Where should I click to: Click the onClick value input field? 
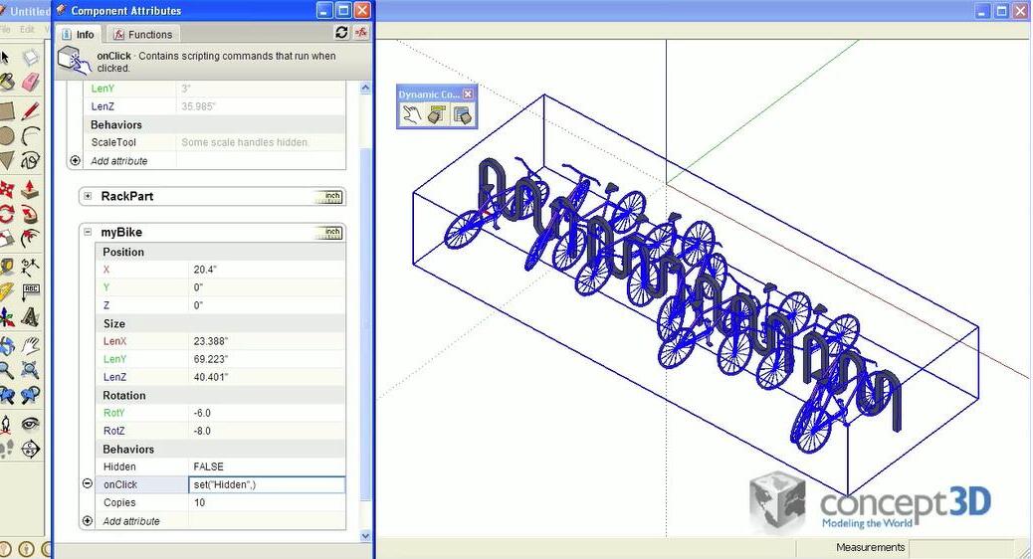point(267,484)
